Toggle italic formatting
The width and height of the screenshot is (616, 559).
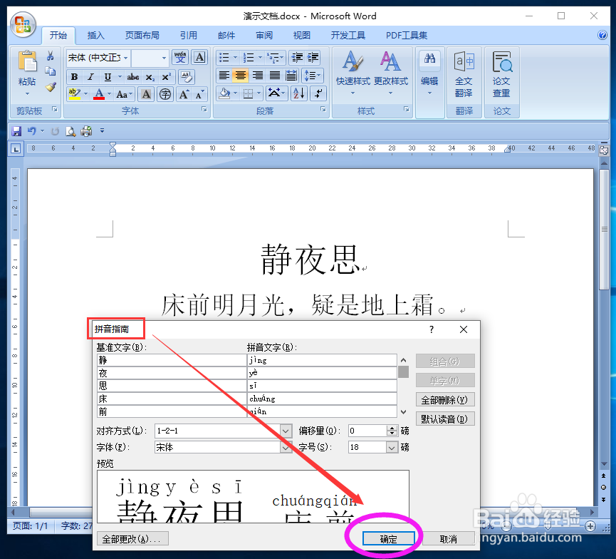[90, 77]
